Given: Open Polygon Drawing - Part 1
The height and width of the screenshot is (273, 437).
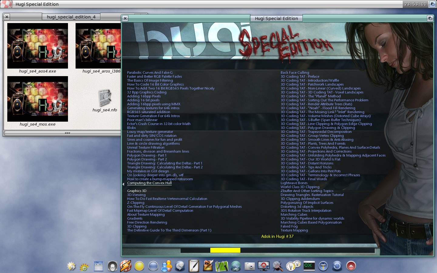Looking at the screenshot, I should [x=147, y=155].
